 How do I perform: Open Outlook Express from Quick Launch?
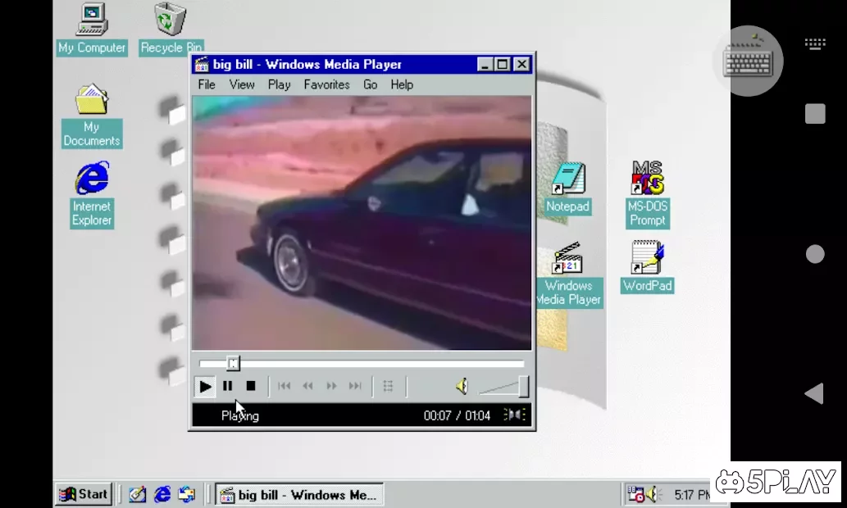point(186,494)
